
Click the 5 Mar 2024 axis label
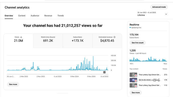click(x=74, y=76)
